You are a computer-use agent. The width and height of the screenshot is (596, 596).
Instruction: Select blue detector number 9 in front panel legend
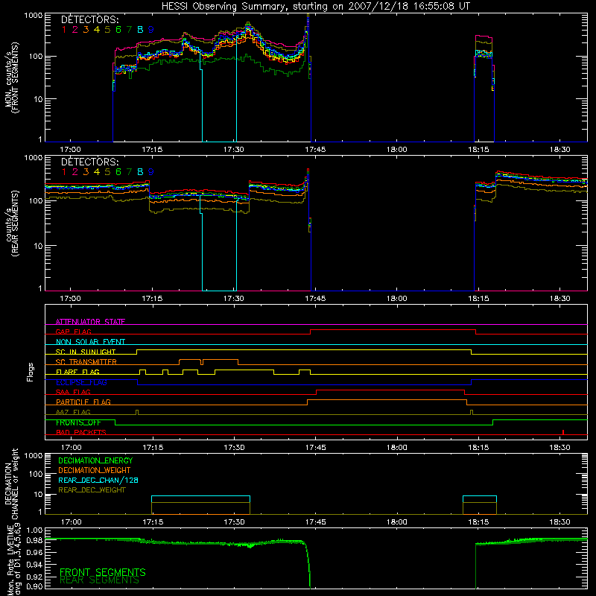(x=151, y=30)
